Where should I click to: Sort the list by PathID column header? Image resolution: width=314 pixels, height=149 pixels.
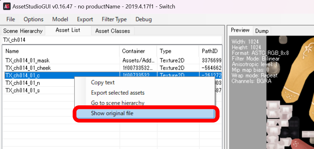[x=210, y=51]
